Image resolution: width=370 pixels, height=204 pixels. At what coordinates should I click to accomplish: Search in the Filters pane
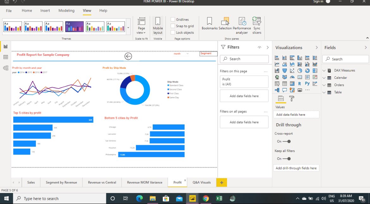point(244,59)
